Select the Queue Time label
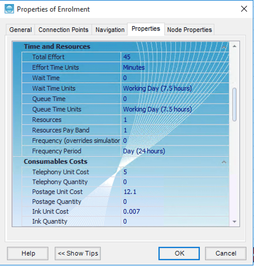Screen dimensions: 254x266 [49, 99]
